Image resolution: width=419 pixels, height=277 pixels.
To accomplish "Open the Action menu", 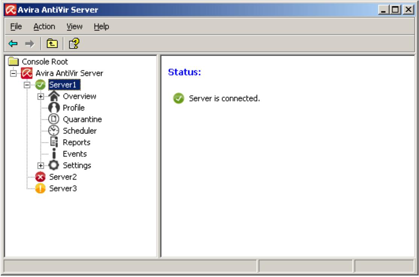I will coord(44,26).
